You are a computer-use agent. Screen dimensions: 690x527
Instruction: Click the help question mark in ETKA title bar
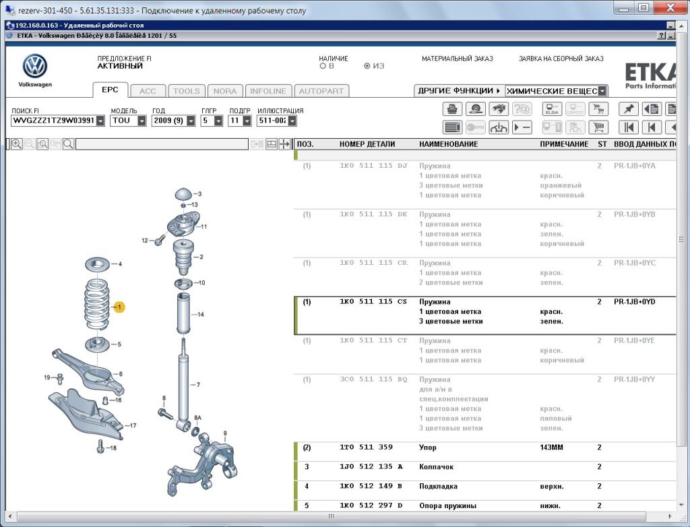(661, 36)
